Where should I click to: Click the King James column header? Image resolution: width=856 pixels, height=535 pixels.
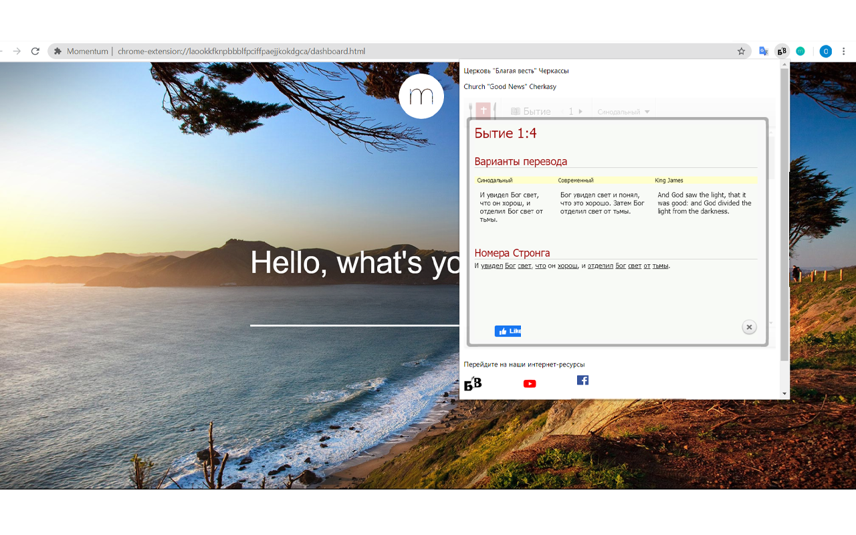pyautogui.click(x=669, y=180)
